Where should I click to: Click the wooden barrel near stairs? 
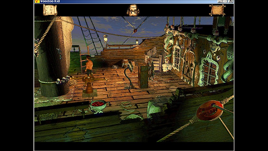pos(125,63)
